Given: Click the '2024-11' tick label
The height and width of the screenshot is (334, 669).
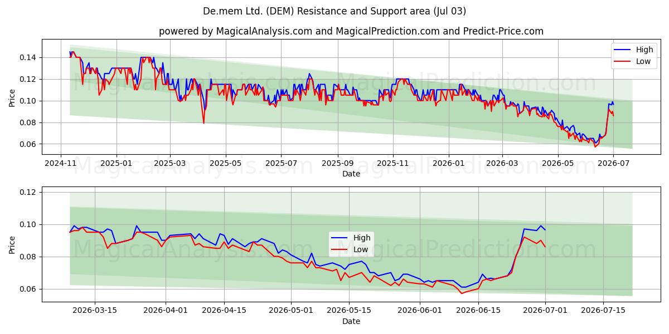Looking at the screenshot, I should click(x=61, y=163).
